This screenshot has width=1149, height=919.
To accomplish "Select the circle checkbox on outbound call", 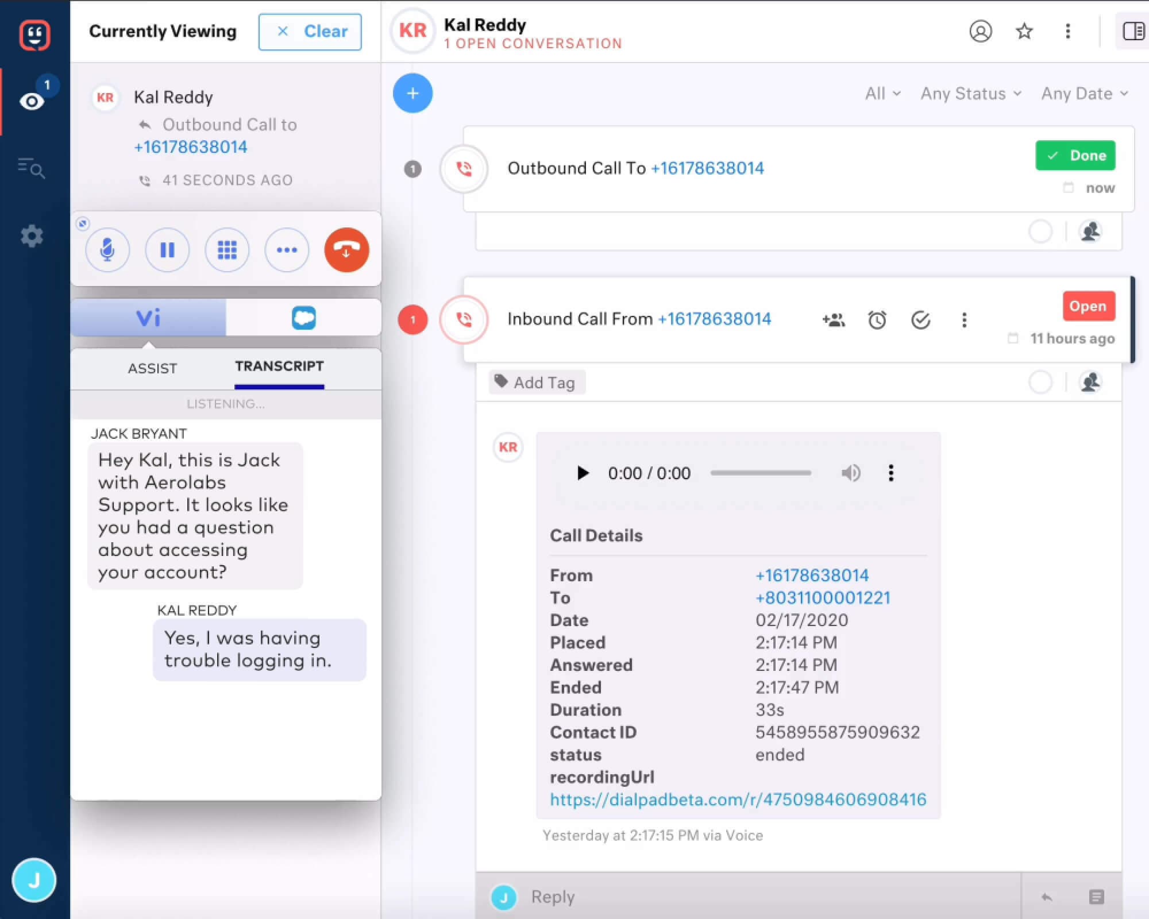I will (1040, 231).
